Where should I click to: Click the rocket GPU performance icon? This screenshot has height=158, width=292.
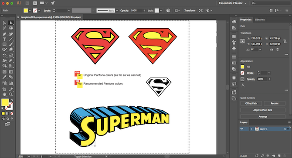[53, 3]
